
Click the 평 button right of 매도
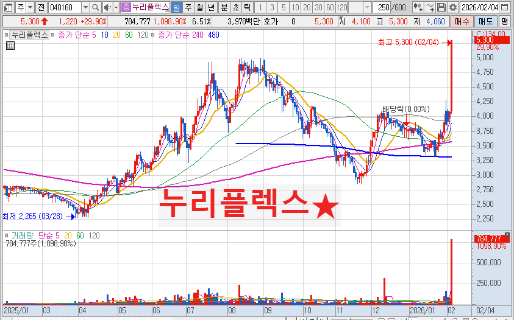(x=504, y=22)
